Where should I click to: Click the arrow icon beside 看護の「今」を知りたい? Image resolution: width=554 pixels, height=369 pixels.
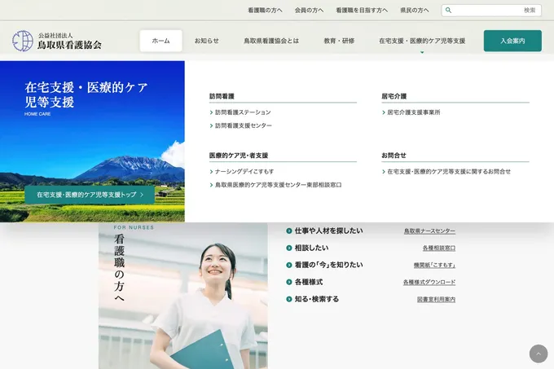(x=289, y=265)
